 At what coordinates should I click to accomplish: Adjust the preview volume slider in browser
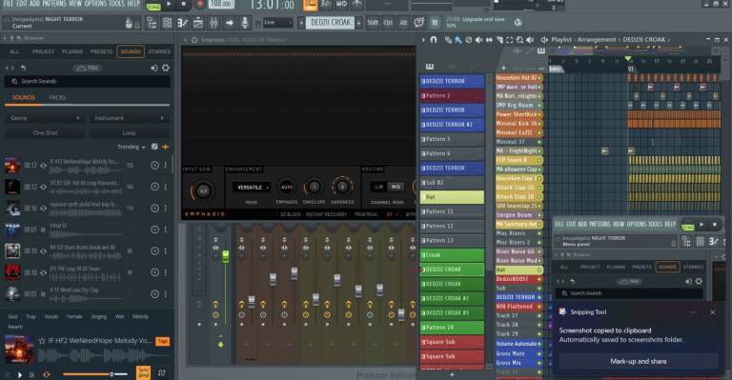click(95, 374)
